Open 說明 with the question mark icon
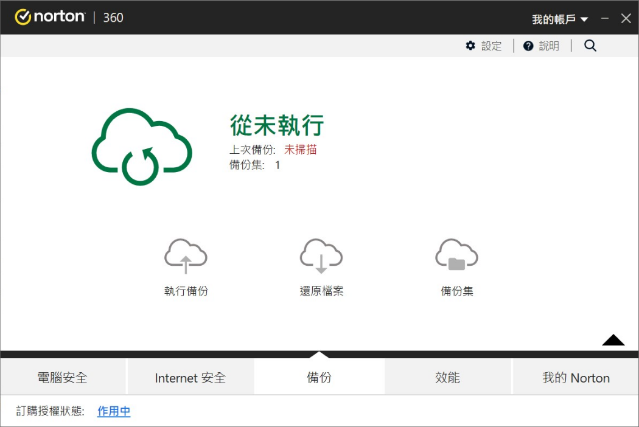Image resolution: width=639 pixels, height=427 pixels. (x=541, y=46)
